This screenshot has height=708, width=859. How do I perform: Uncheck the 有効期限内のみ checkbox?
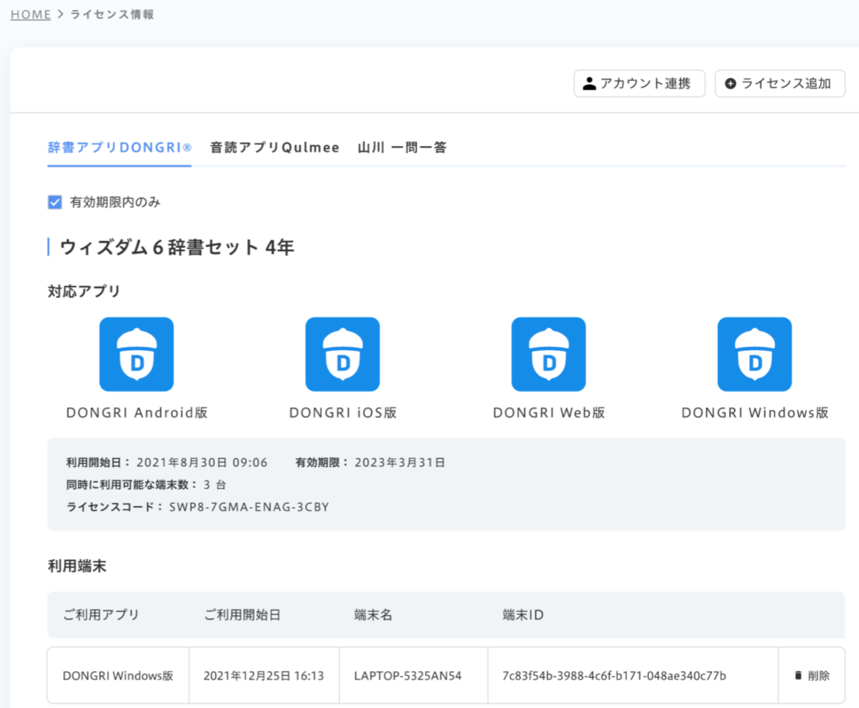click(55, 202)
